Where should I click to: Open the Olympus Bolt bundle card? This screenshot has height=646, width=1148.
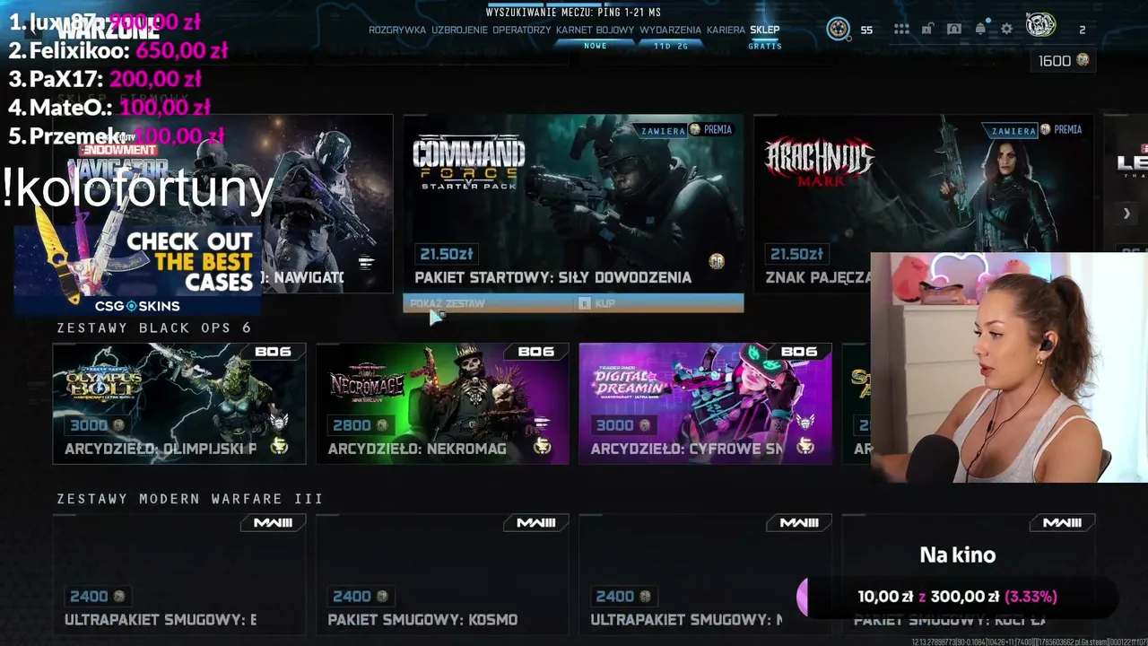click(x=179, y=404)
